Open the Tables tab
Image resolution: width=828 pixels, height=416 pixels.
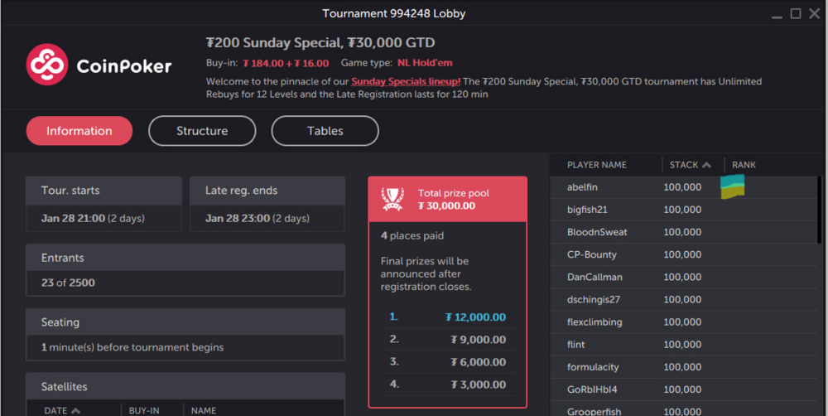(x=325, y=131)
